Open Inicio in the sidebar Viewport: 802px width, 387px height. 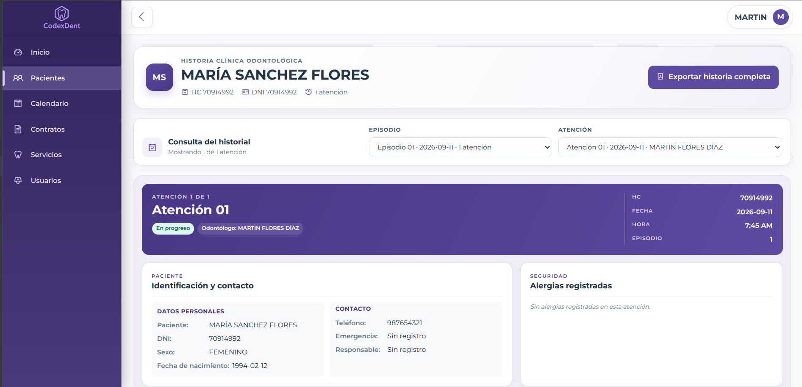tap(62, 52)
